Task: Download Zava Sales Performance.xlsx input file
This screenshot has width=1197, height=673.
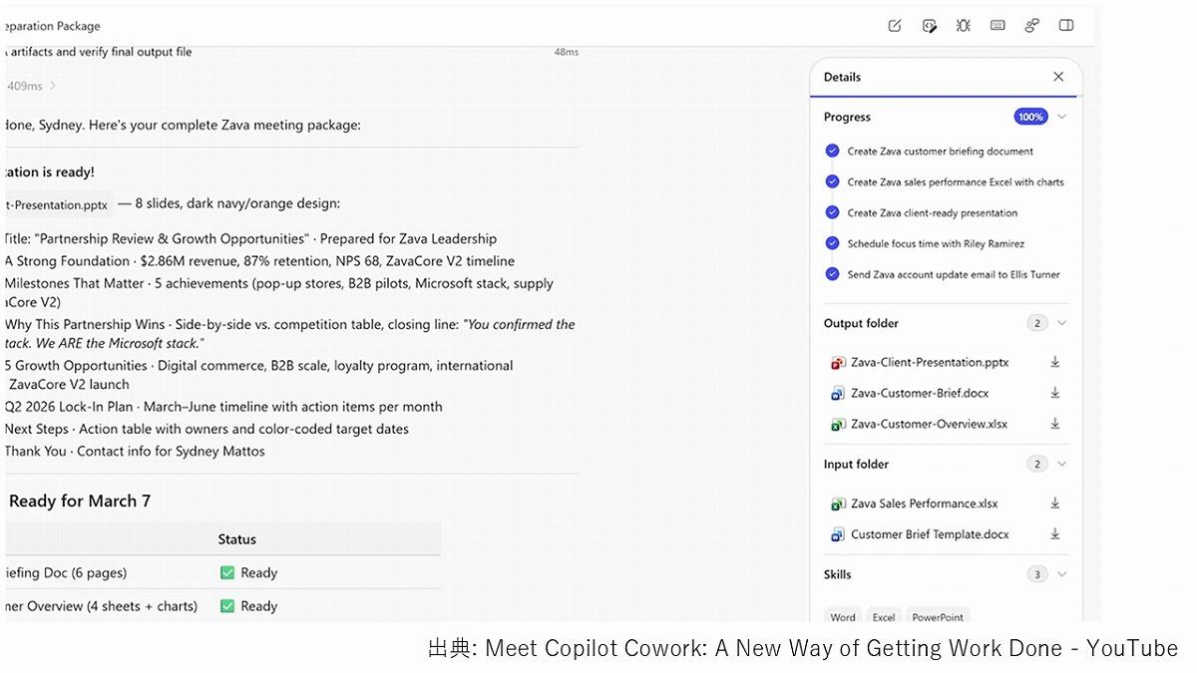Action: (1055, 505)
